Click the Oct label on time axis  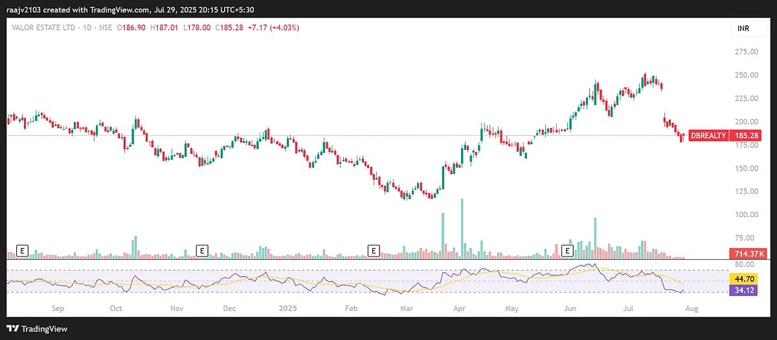click(117, 309)
